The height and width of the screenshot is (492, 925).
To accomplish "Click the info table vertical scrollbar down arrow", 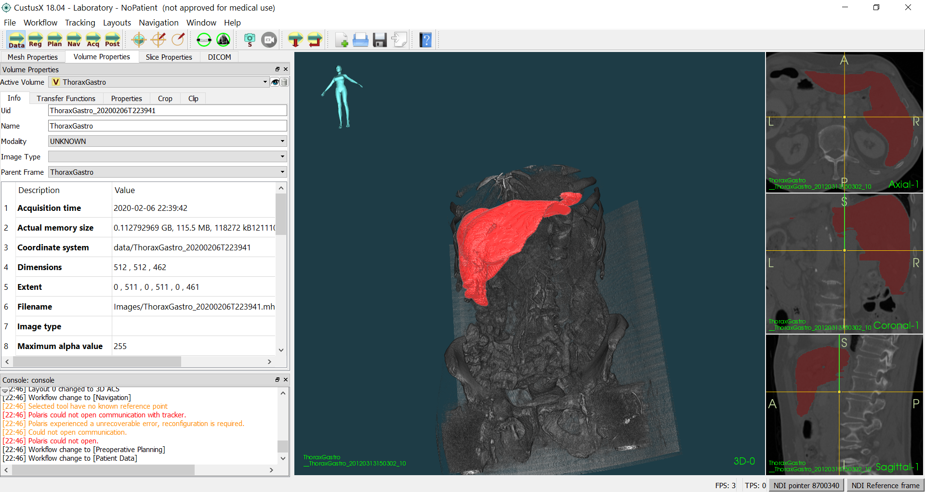I will [x=281, y=350].
